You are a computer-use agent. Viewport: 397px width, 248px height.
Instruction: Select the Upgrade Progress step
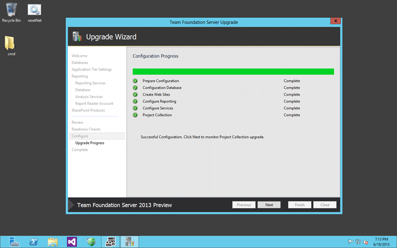(x=90, y=143)
